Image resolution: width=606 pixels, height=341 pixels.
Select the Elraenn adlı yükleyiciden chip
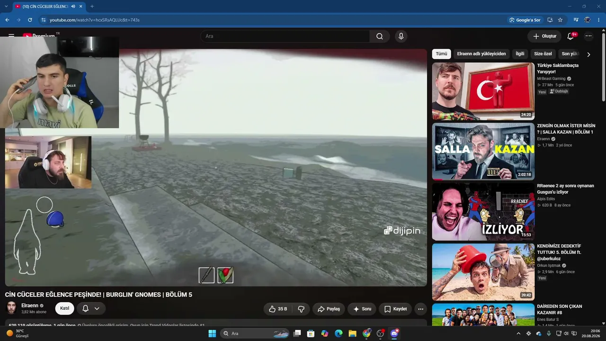(481, 54)
